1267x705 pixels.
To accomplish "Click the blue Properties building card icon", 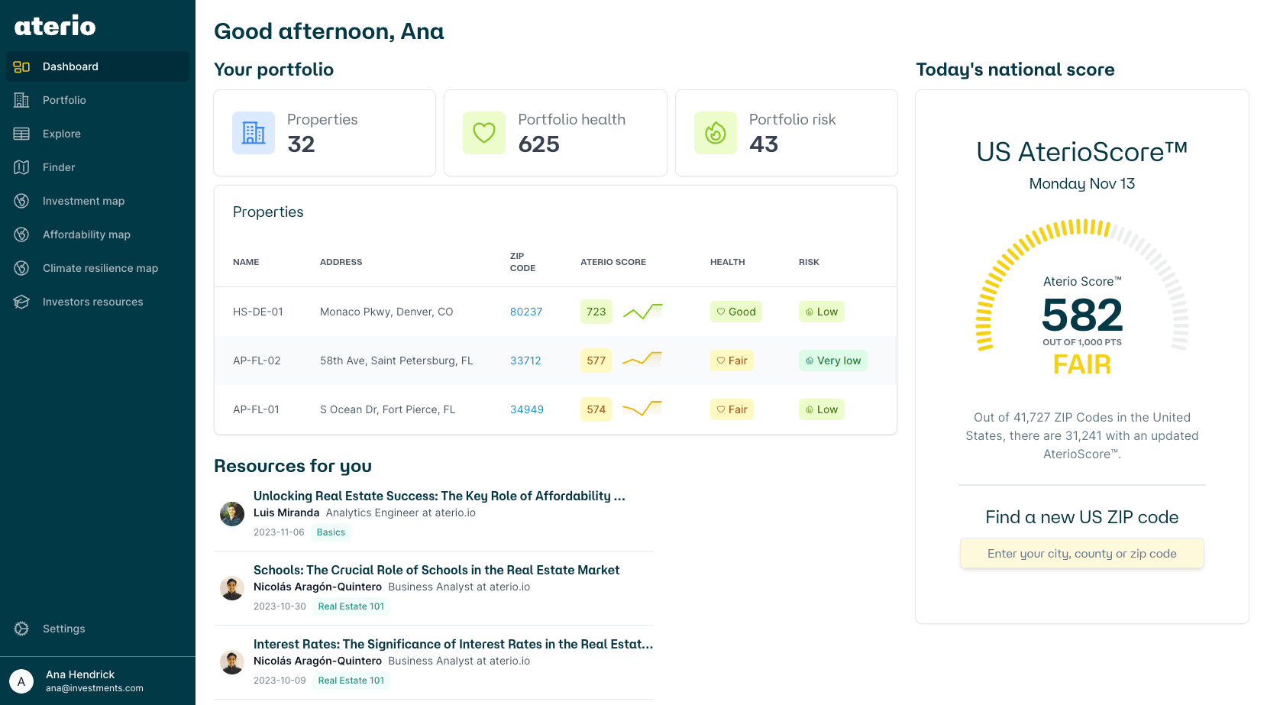I will (254, 133).
